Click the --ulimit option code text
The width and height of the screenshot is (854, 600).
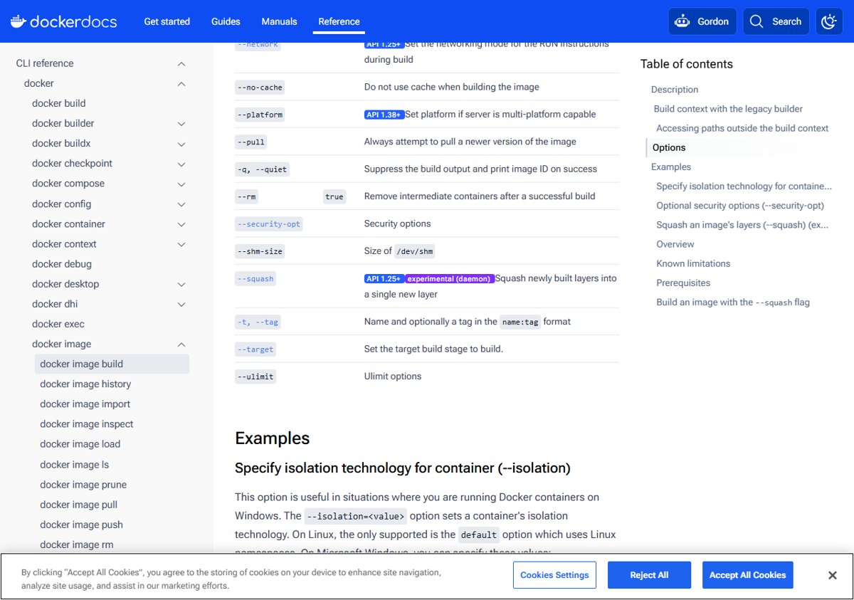(255, 377)
